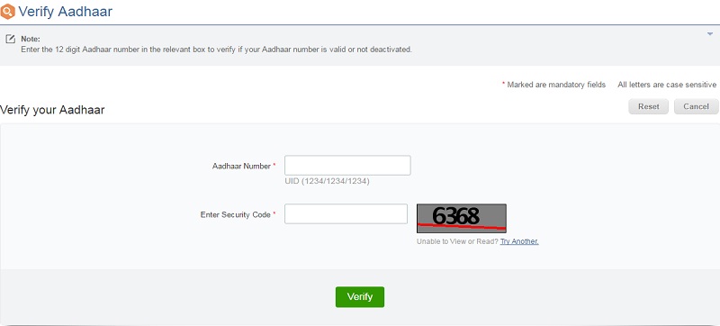Select the bold Note: heading
Viewport: 720px width, 326px height.
point(31,39)
